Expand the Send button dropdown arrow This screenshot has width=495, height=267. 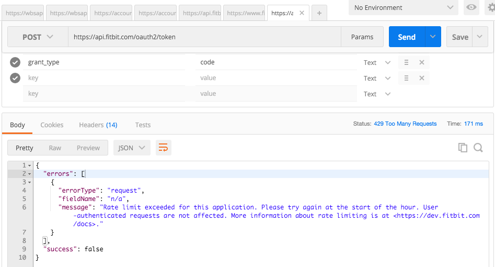tap(433, 37)
